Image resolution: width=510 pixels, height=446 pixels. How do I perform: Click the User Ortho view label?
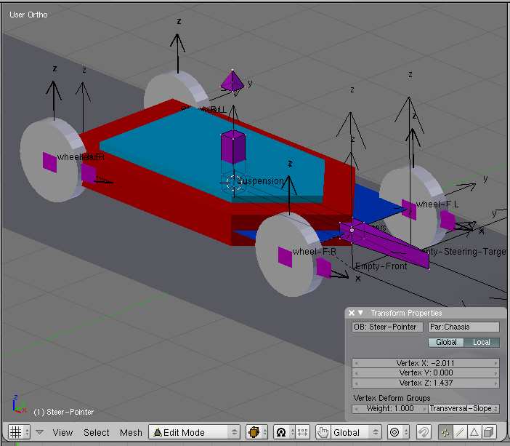(x=28, y=15)
